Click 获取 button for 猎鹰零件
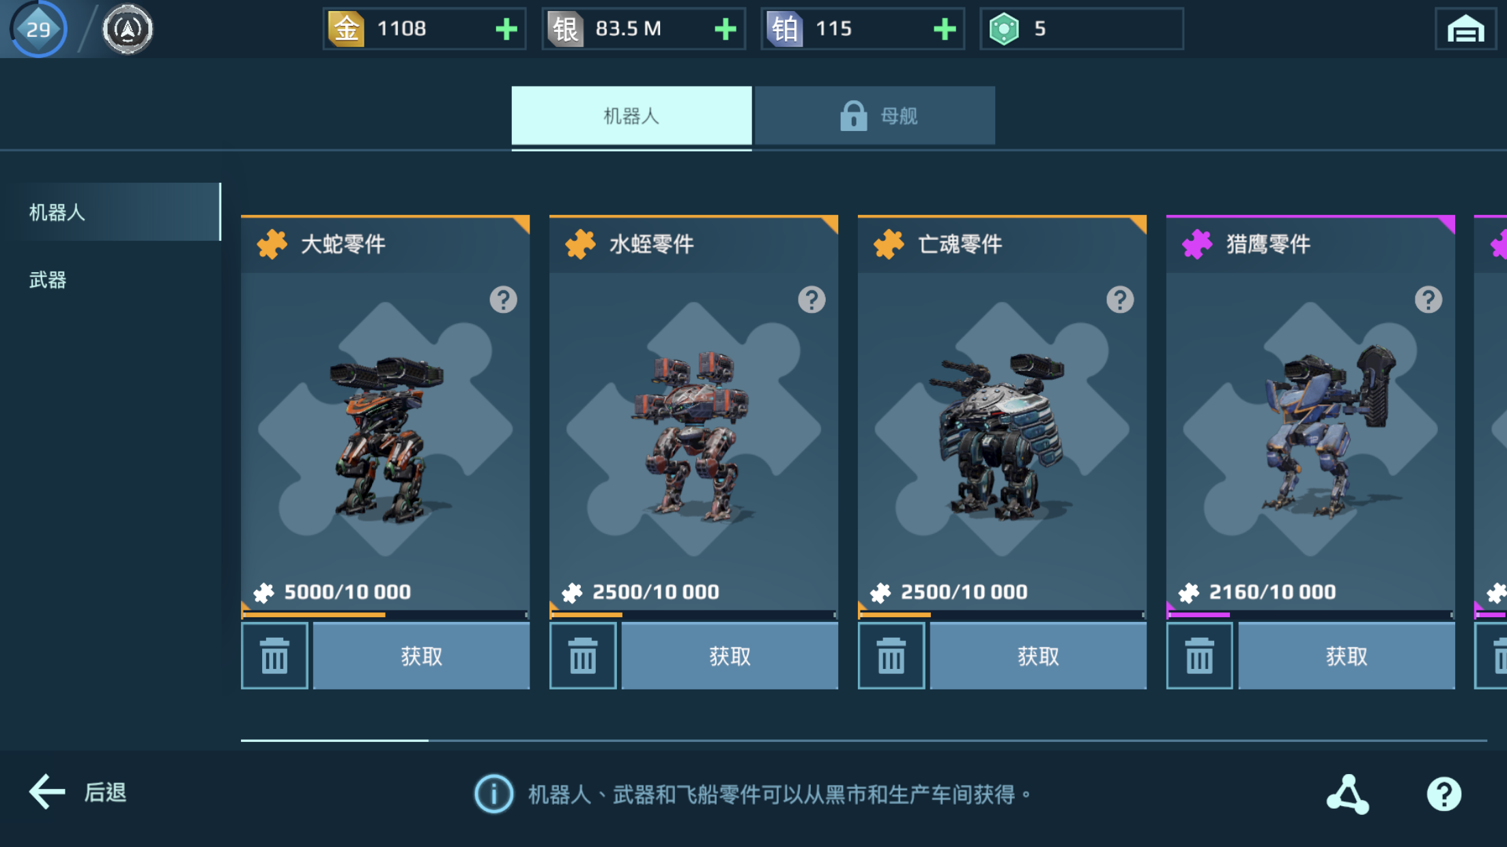The image size is (1507, 847). pyautogui.click(x=1346, y=656)
